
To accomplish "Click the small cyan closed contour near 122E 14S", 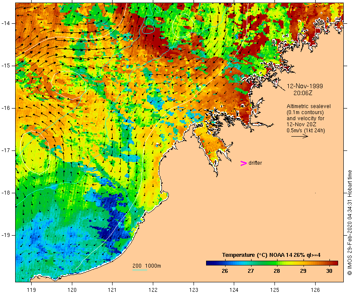I will pos(148,29).
